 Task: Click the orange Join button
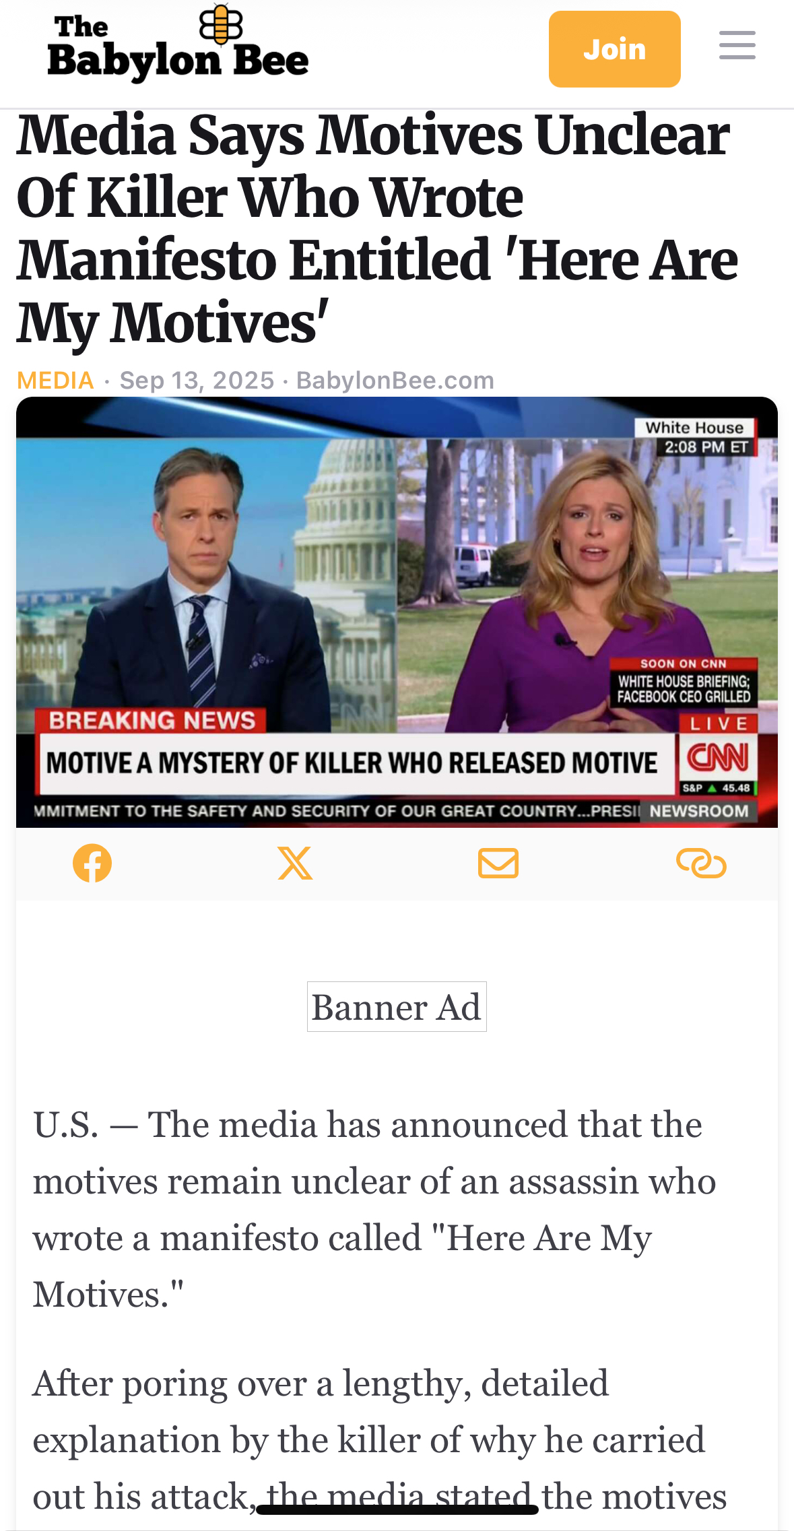click(614, 49)
